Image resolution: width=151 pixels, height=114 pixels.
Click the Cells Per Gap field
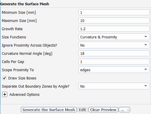point(114,62)
